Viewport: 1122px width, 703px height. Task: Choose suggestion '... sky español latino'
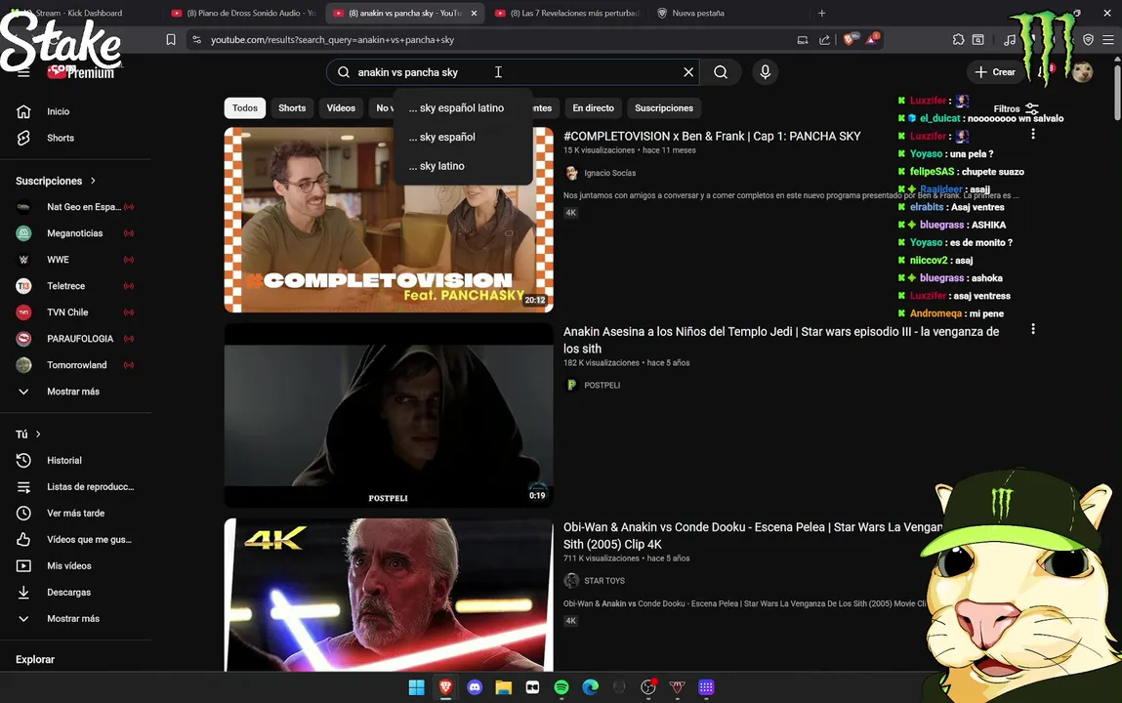coord(462,108)
